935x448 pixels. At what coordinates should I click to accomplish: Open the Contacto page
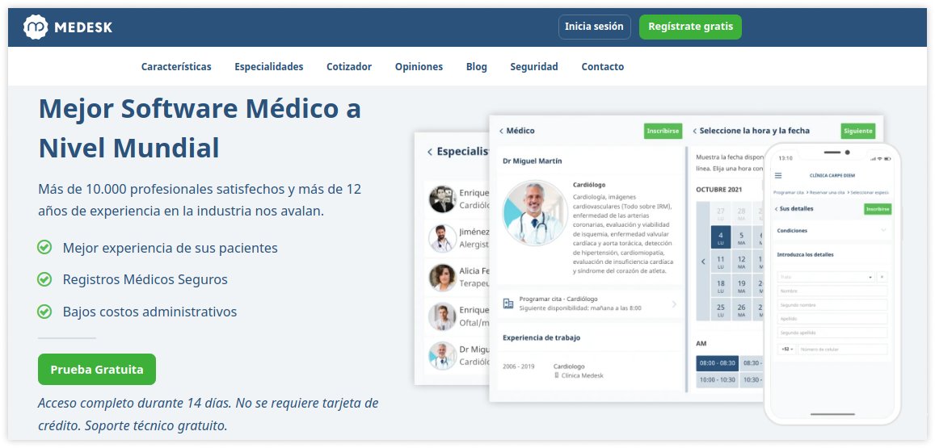[602, 67]
